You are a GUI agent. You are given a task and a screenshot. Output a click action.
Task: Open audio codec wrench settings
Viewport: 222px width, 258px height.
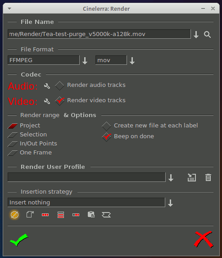click(x=47, y=86)
